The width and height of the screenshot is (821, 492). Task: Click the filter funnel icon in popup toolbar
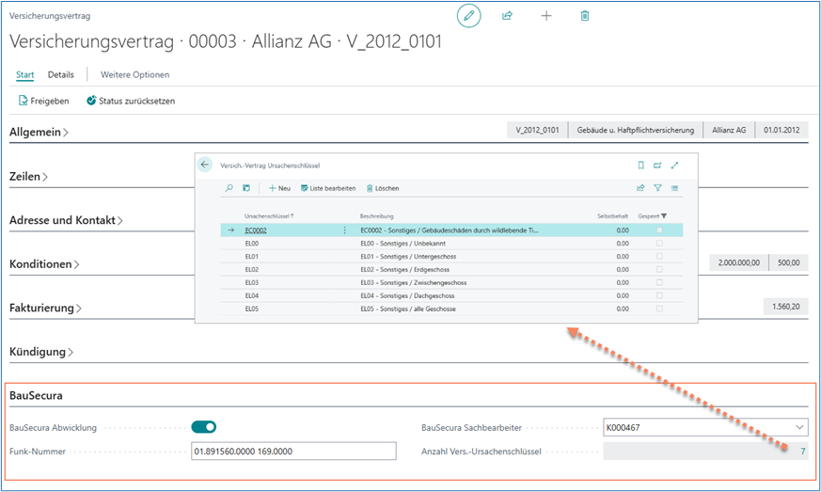coord(658,188)
